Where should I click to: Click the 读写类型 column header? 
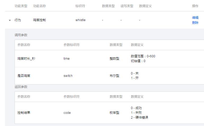127,6
